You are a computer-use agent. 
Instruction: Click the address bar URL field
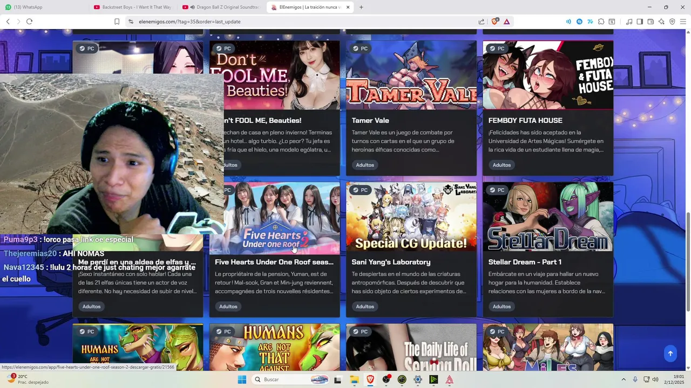[302, 22]
